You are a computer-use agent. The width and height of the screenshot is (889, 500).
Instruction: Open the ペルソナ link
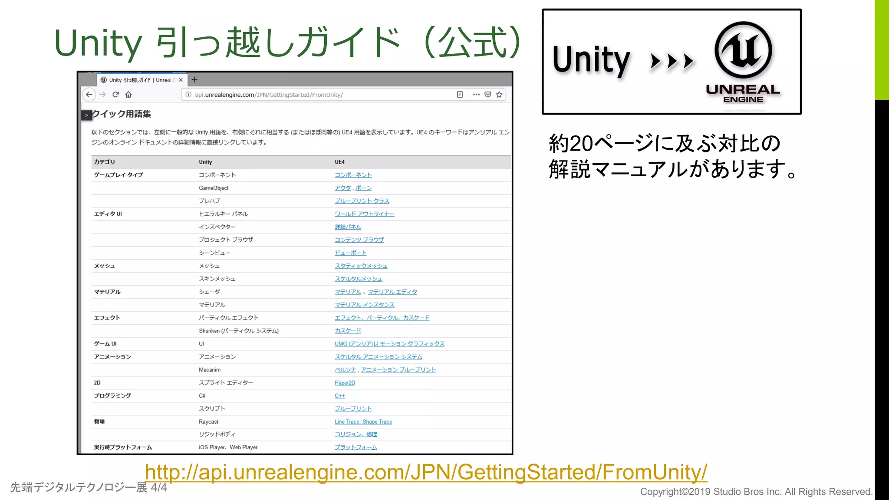pos(345,370)
